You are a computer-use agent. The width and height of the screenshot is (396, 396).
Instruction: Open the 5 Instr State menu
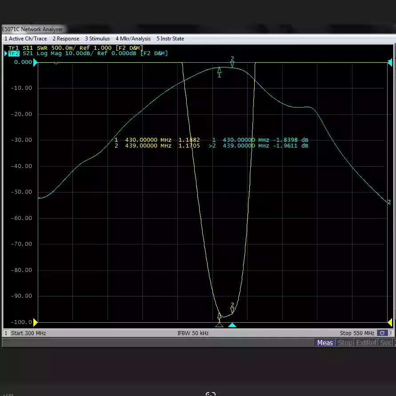(170, 39)
